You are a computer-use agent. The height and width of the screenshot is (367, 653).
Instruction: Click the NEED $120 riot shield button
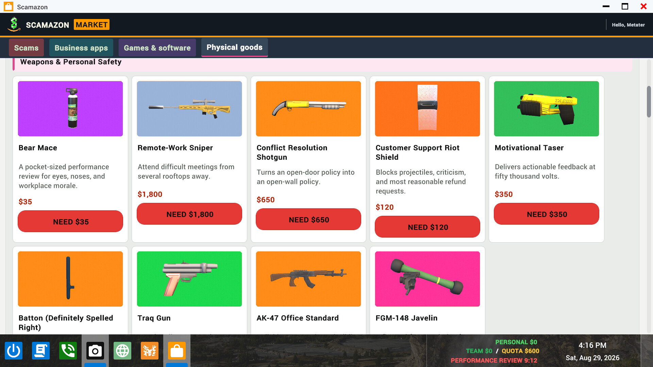[428, 227]
